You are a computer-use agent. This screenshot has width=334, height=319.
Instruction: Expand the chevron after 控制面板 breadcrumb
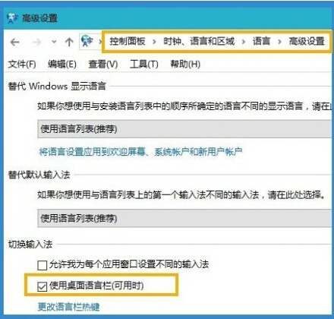(154, 42)
